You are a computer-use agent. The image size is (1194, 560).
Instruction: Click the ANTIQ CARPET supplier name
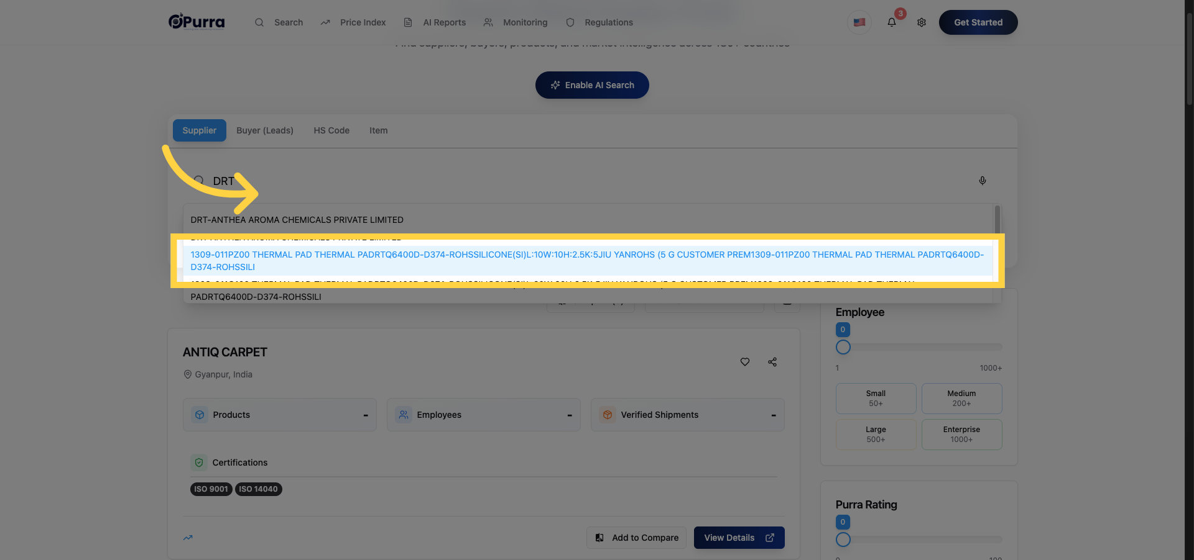225,352
